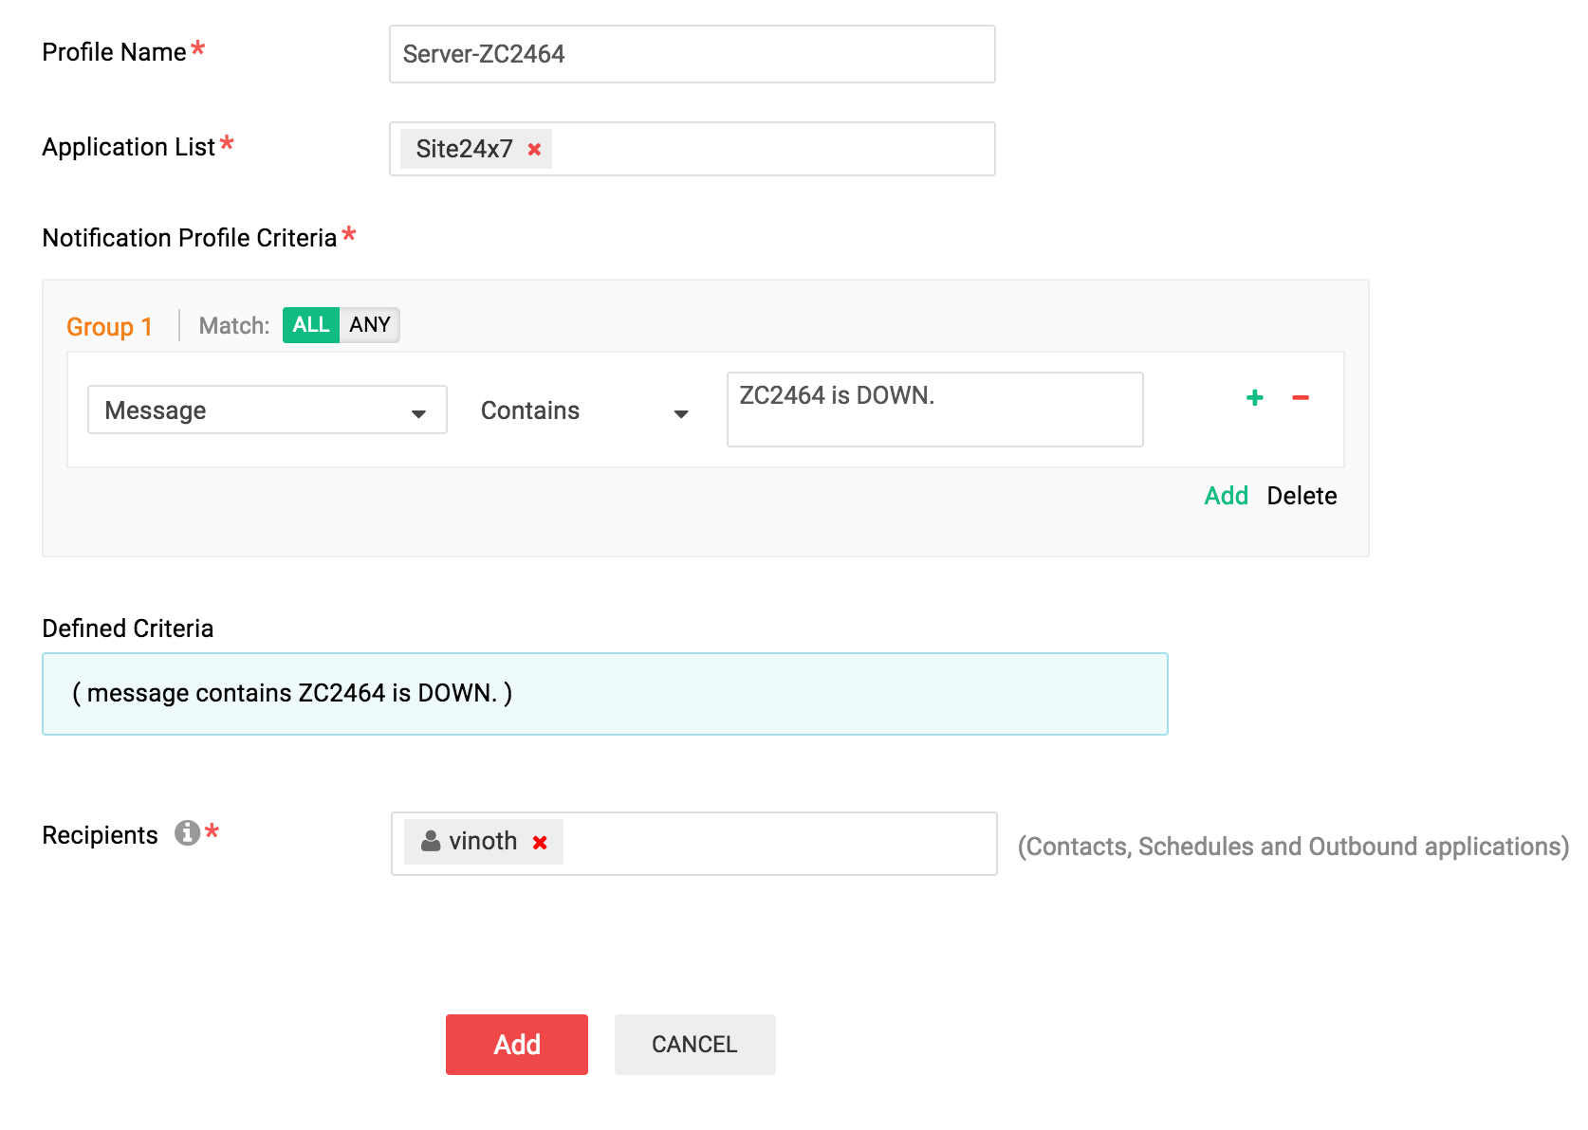Click the Delete group link
The height and width of the screenshot is (1130, 1588).
(1302, 496)
